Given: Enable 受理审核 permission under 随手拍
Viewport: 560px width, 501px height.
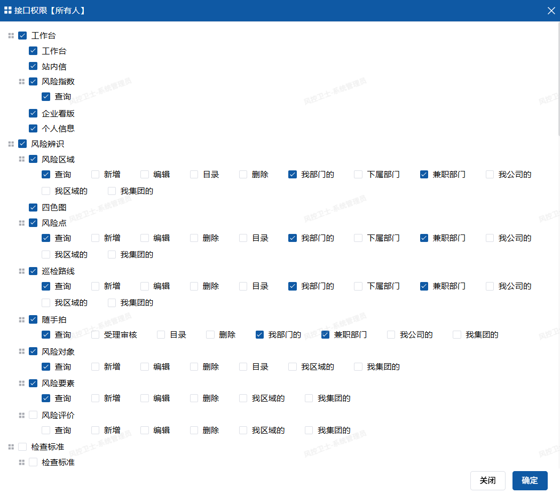Looking at the screenshot, I should click(96, 335).
